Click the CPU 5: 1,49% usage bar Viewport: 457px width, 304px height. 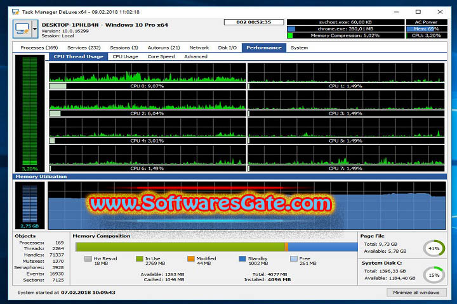[346, 141]
